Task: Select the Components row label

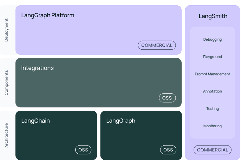Action: pos(7,82)
